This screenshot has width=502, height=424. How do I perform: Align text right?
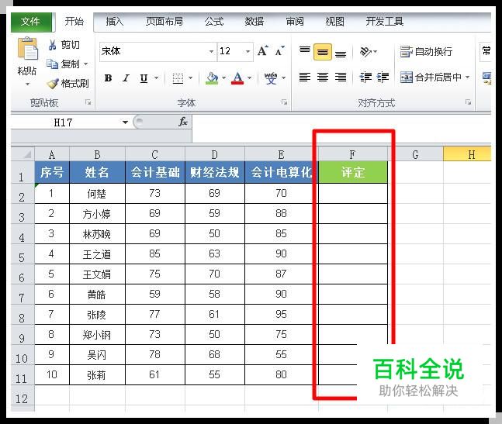tap(341, 77)
